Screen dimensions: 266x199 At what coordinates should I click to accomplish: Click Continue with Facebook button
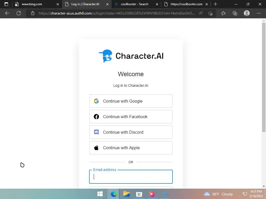click(131, 117)
